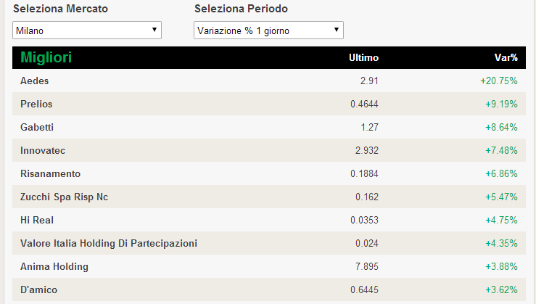This screenshot has height=304, width=536.
Task: Click the arrow on the Seleziona Periodo combo box
Action: 336,30
